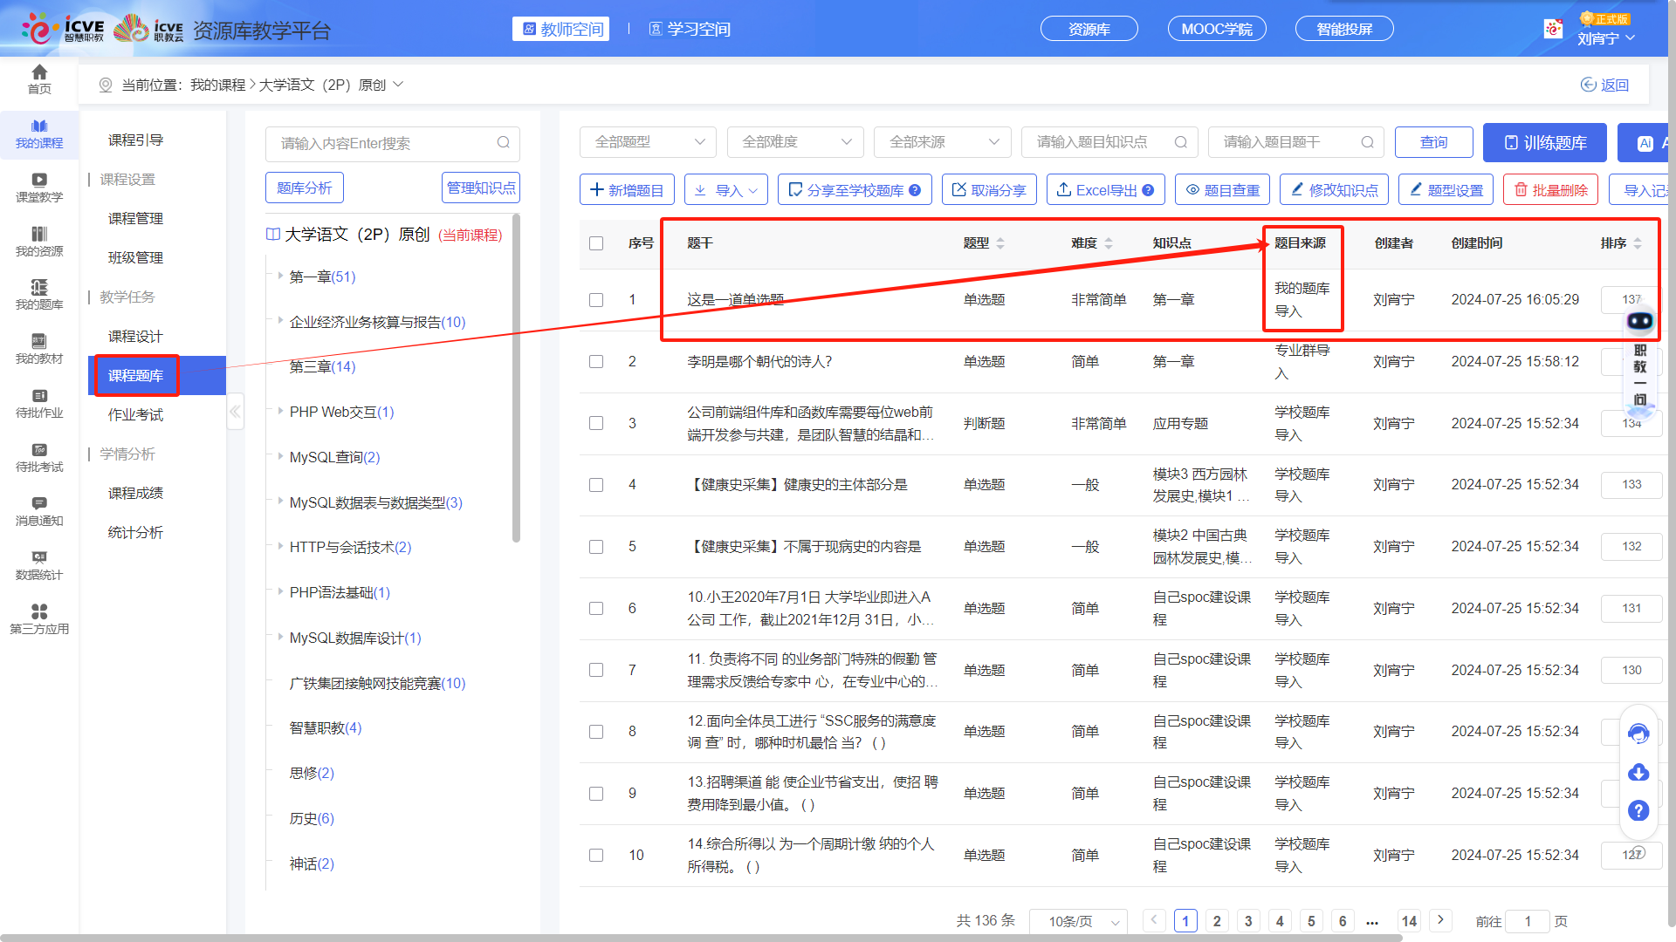Screen dimensions: 1676x942
Task: Expand the 第一章(51) tree node
Action: pos(281,276)
